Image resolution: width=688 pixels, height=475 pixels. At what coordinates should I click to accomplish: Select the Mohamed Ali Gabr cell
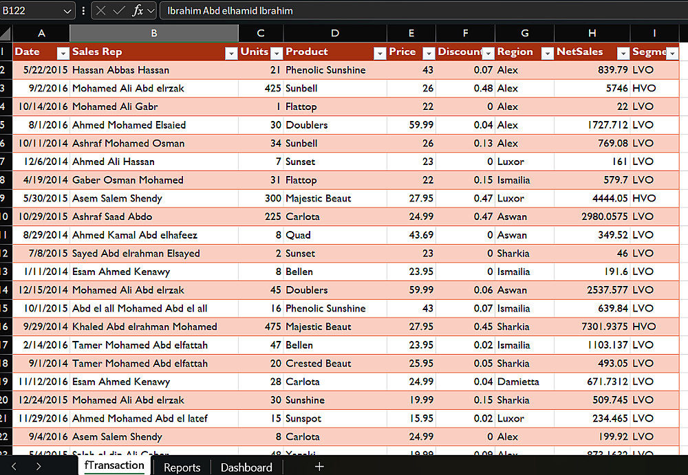click(x=154, y=107)
